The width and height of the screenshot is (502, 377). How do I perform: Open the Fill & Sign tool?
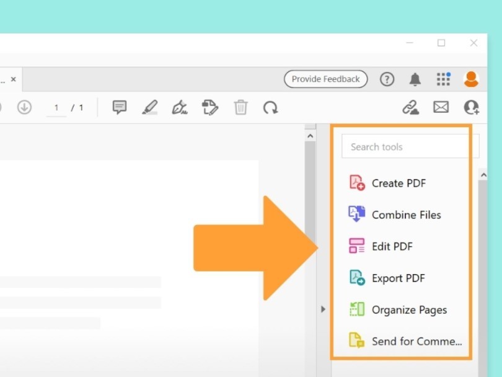[179, 107]
